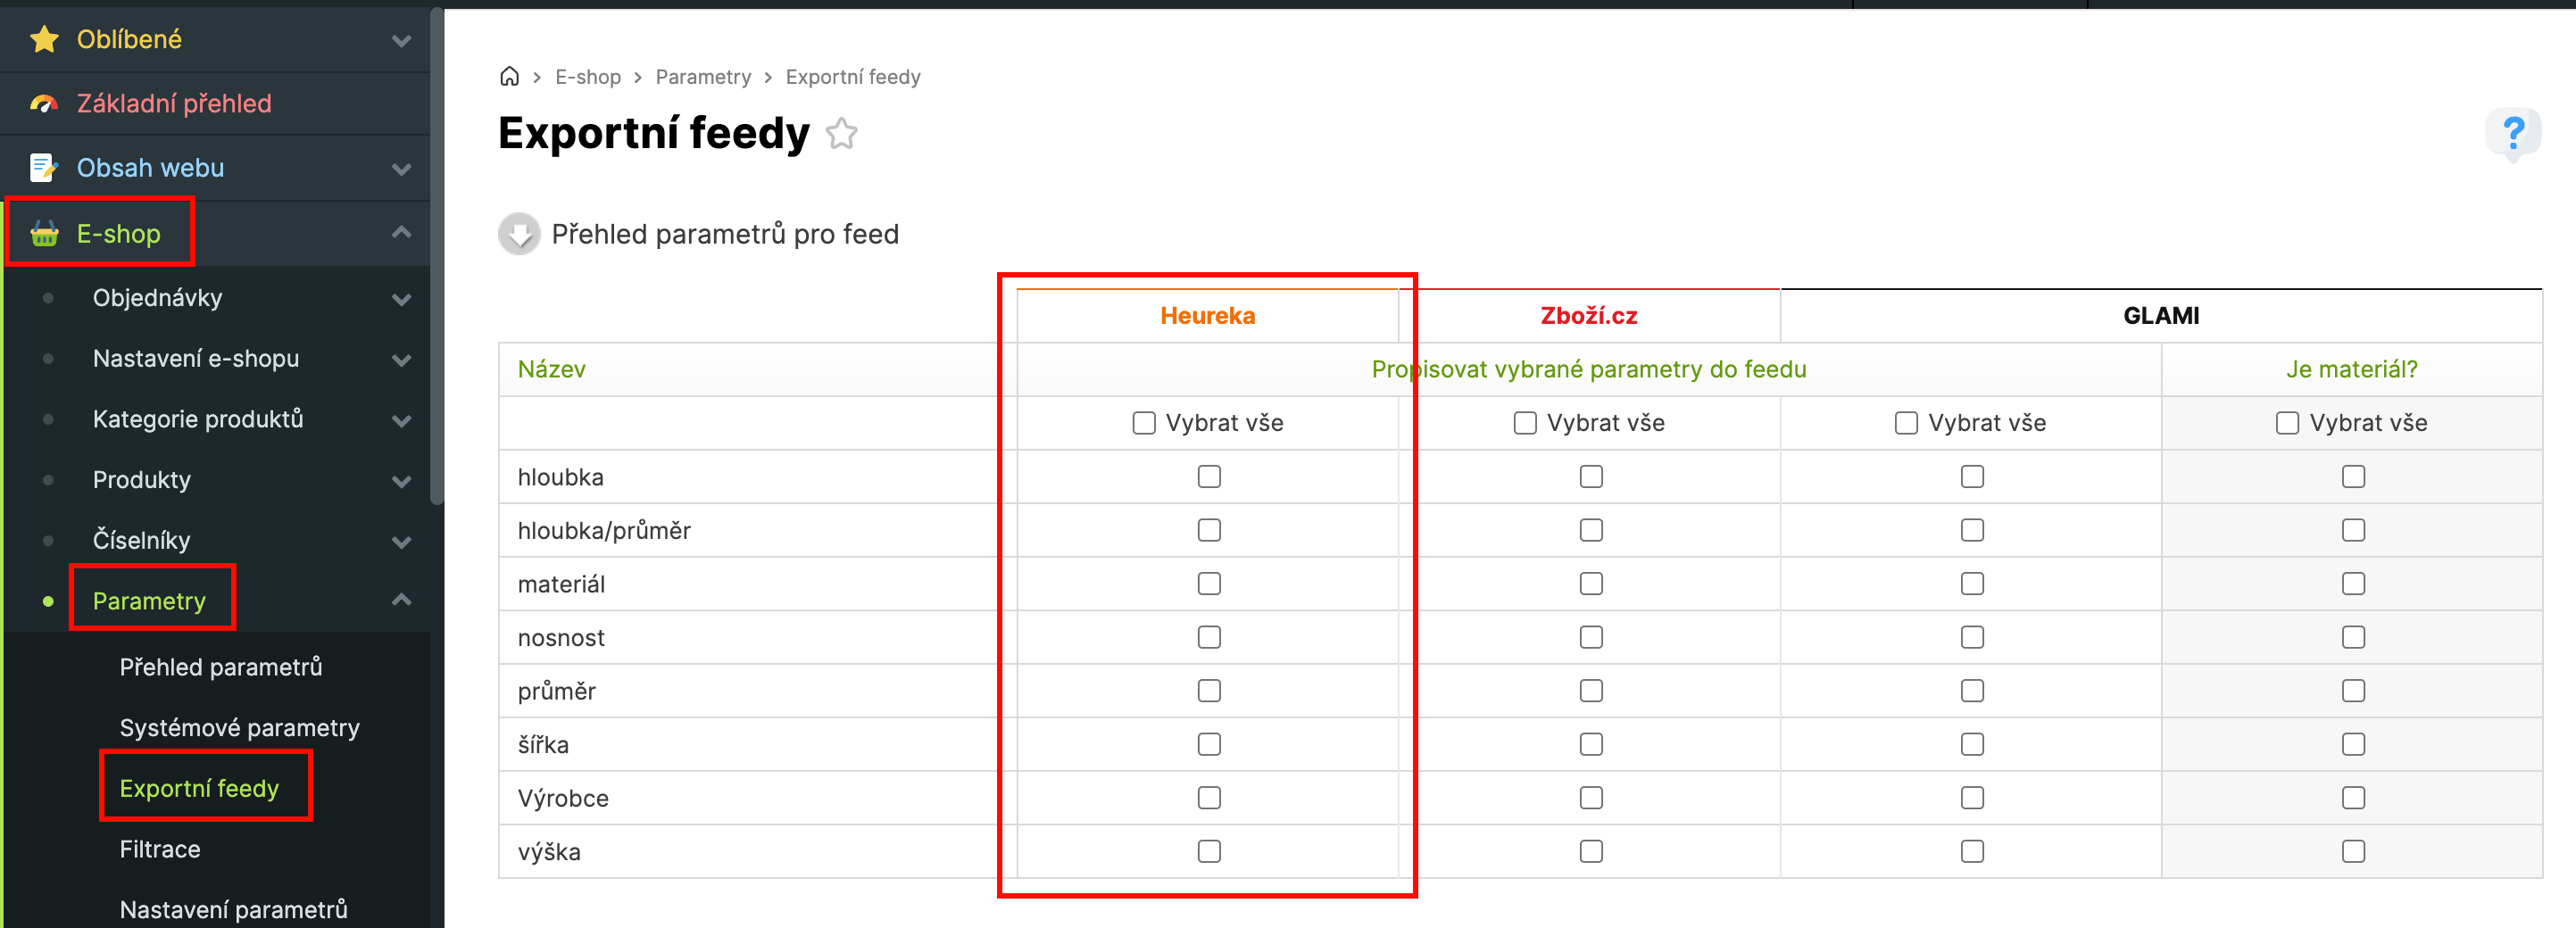Open Systémové parametry menu item
The image size is (2576, 928).
[239, 728]
